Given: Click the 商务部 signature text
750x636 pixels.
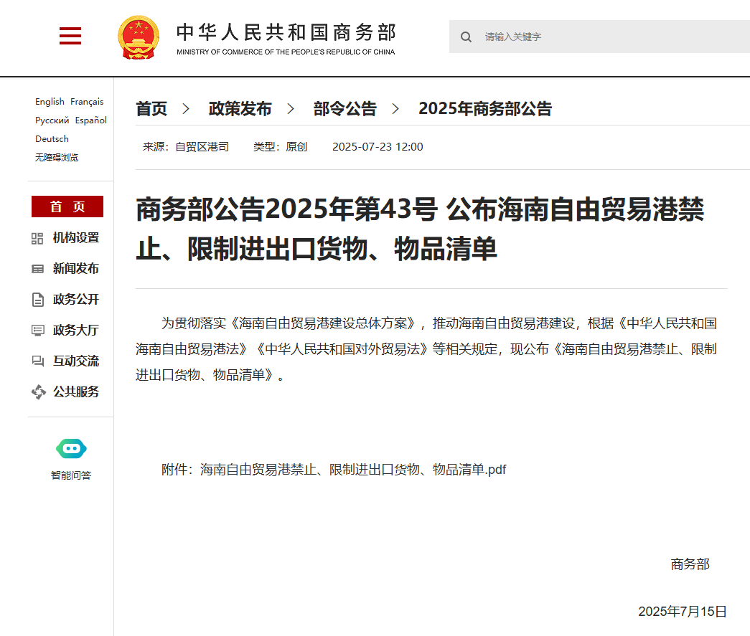Looking at the screenshot, I should 690,564.
